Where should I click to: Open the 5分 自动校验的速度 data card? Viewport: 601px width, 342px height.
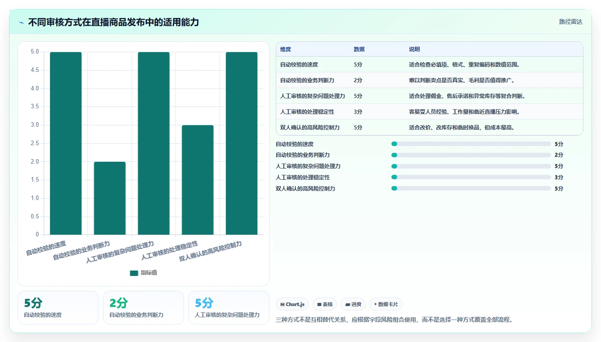58,307
